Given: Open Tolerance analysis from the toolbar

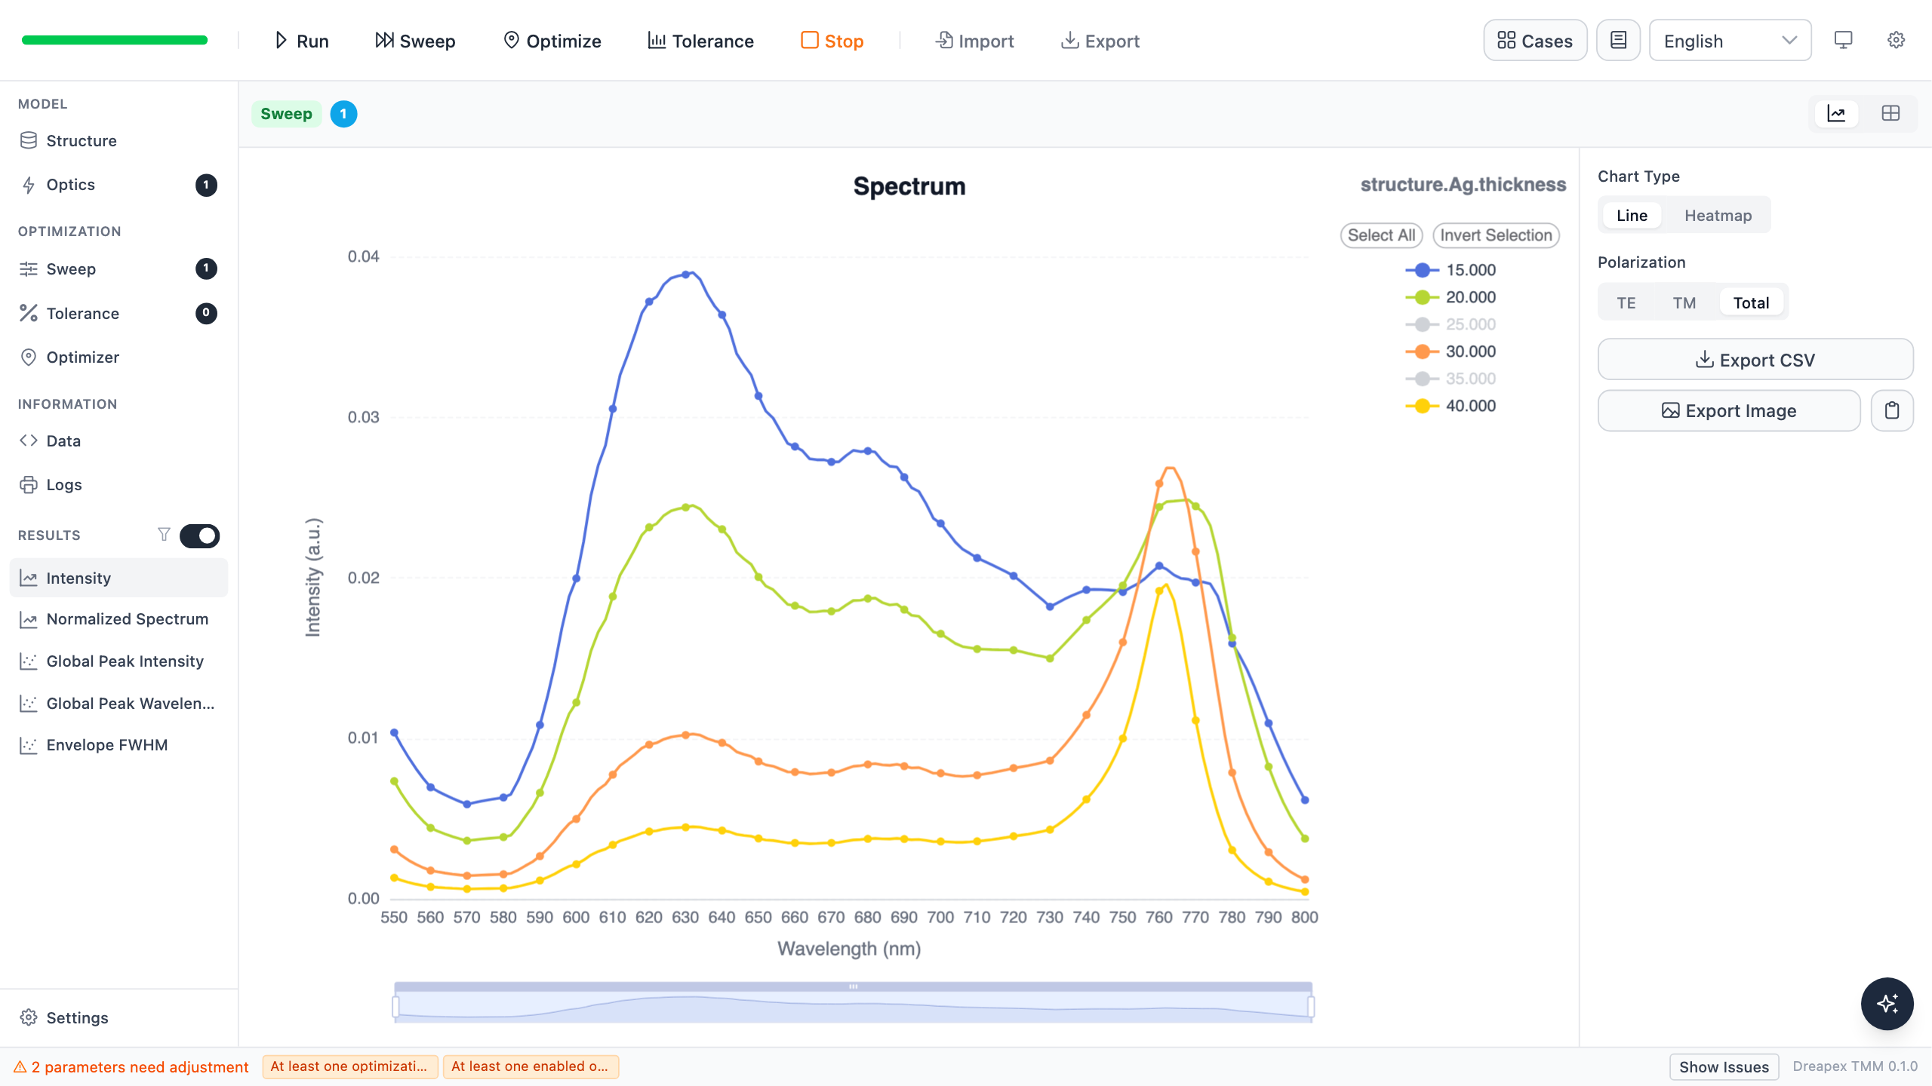Looking at the screenshot, I should click(x=701, y=41).
